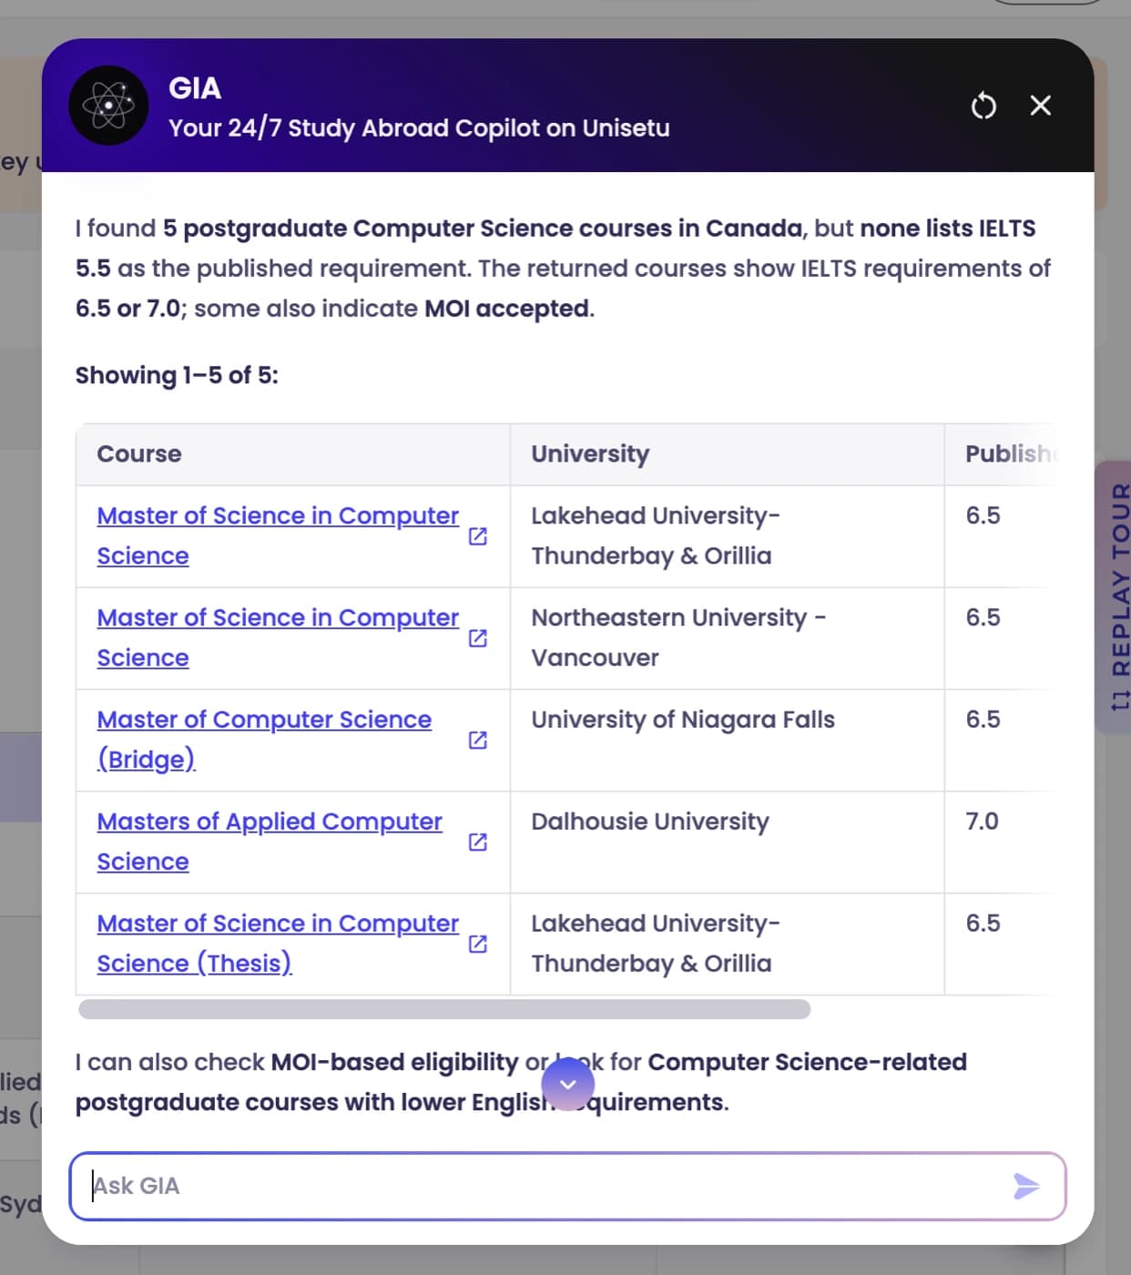Screen dimensions: 1131x1275
Task: Open the Lakehead Master of Science in Computer Science link
Action: pyautogui.click(x=278, y=535)
